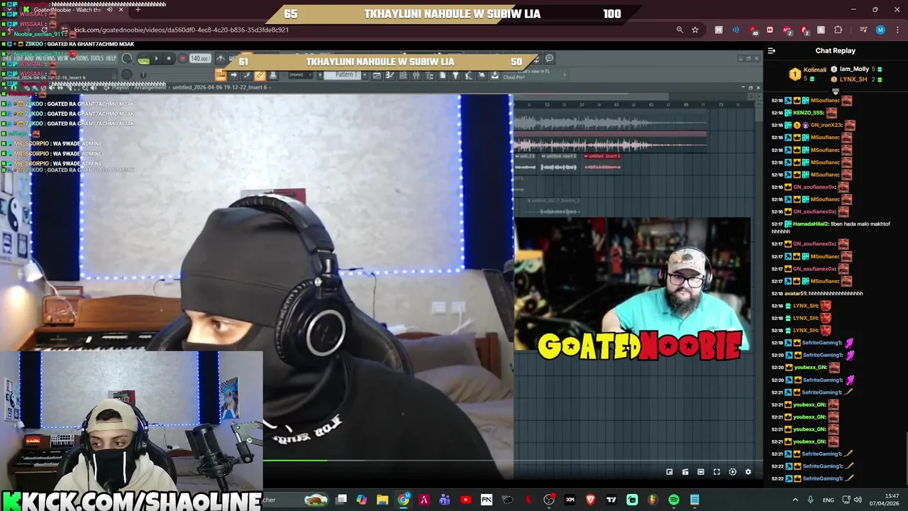The width and height of the screenshot is (908, 511).
Task: Click the microphone tray icon
Action: [810, 500]
